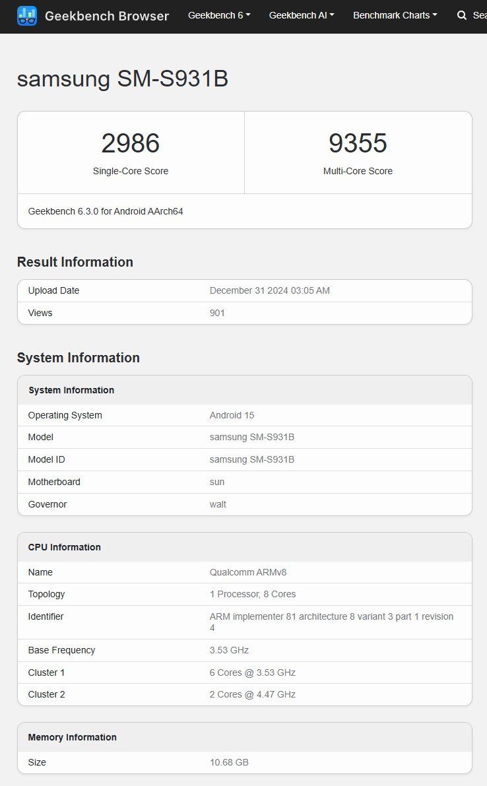Screen dimensions: 487x786
Task: Expand the Geekbench 6 navigation dropdown
Action: pos(218,15)
